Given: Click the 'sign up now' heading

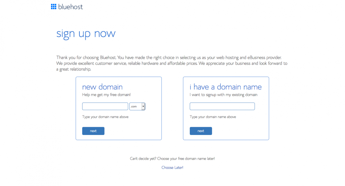Looking at the screenshot, I should pyautogui.click(x=86, y=33).
